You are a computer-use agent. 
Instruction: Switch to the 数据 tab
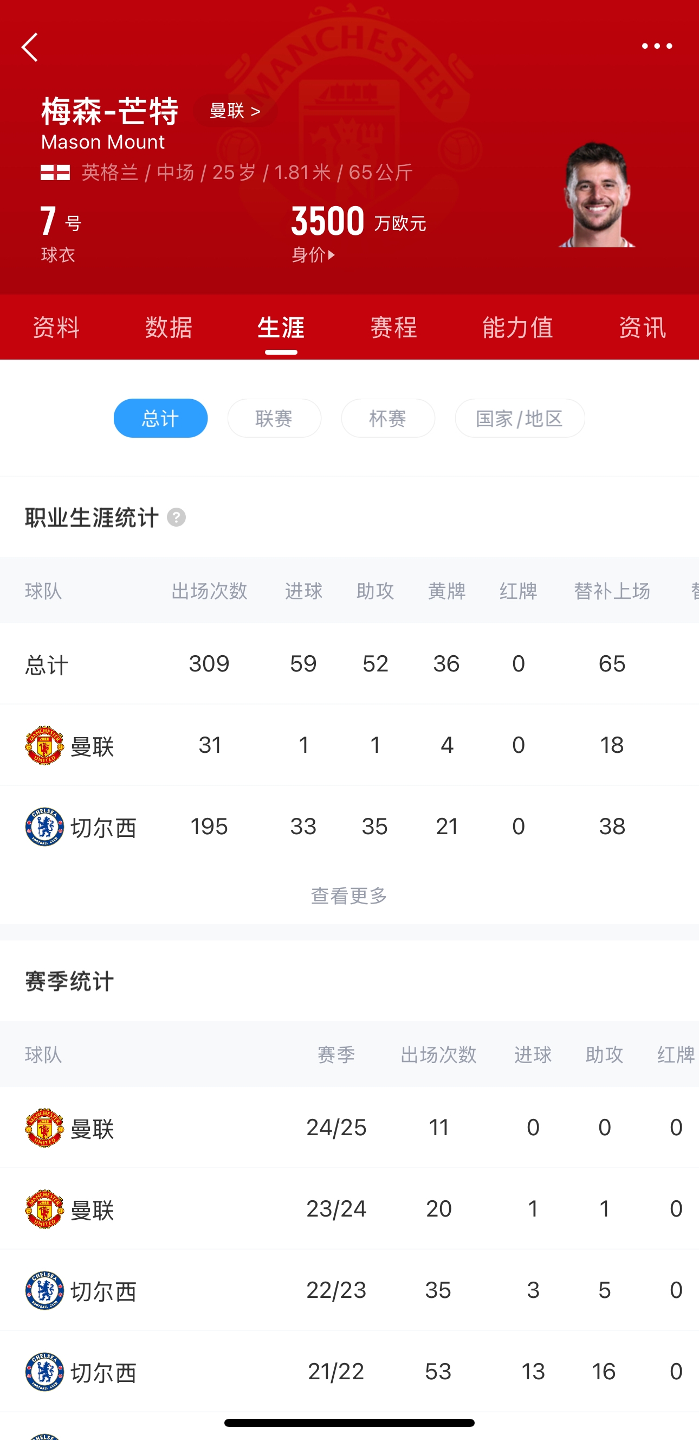(x=169, y=327)
